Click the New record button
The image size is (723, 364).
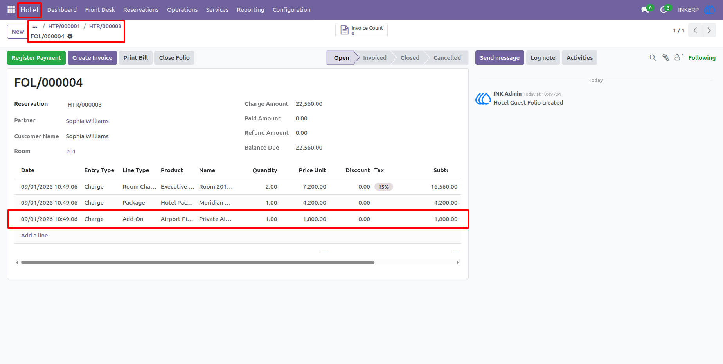click(18, 32)
